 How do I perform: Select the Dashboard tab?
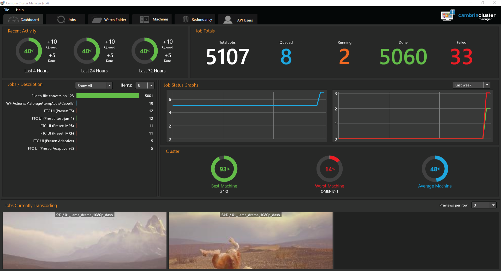23,20
